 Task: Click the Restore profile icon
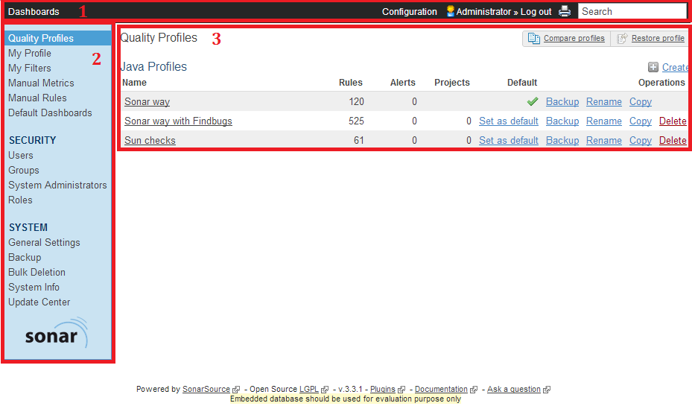pyautogui.click(x=622, y=39)
